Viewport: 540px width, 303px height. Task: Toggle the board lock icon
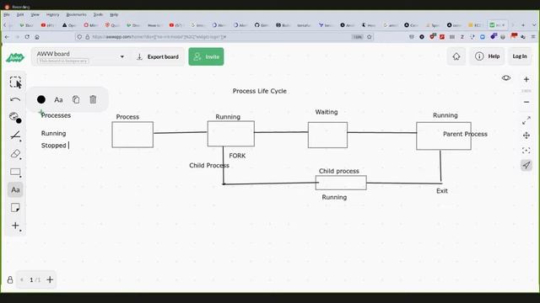pos(10,279)
